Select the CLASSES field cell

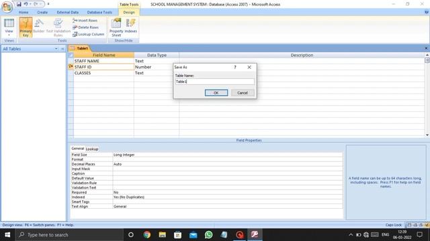[103, 73]
